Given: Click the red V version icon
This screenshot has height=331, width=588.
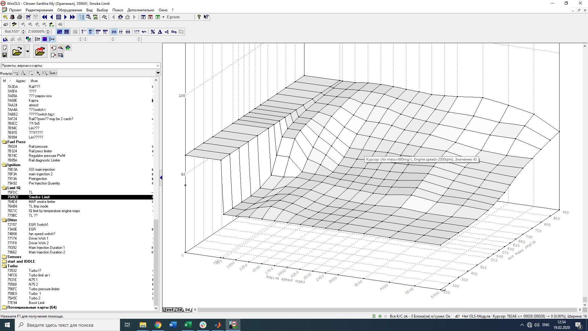Looking at the screenshot, I should pos(150,17).
